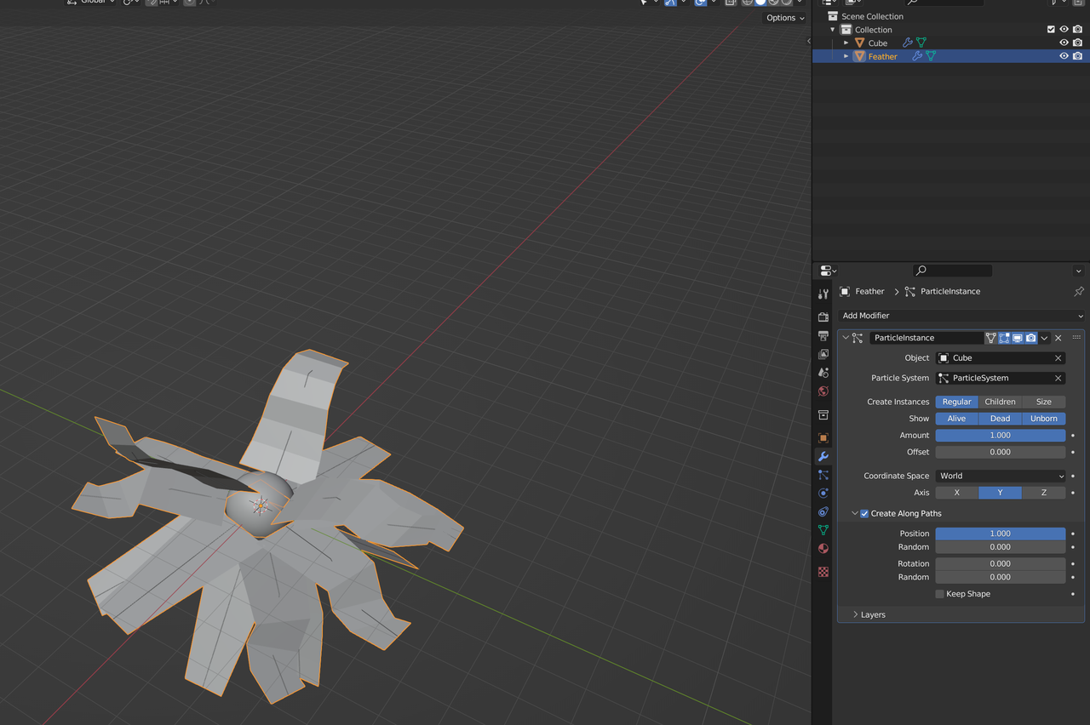Hide the Cube object in viewport
The width and height of the screenshot is (1090, 725).
pyautogui.click(x=1064, y=43)
